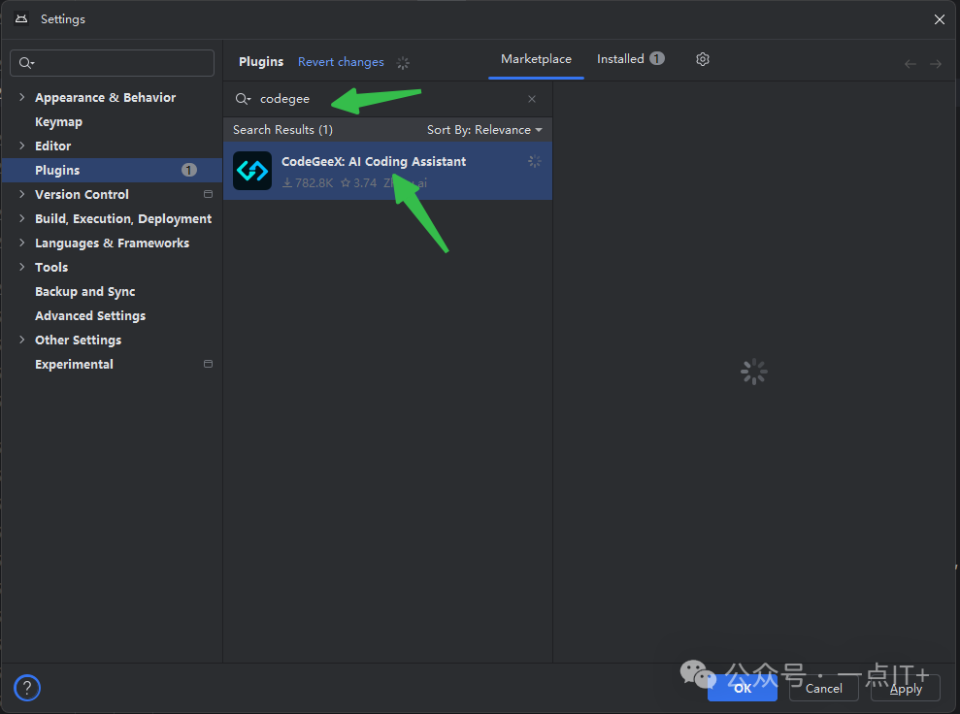Switch to the Marketplace tab

point(536,59)
